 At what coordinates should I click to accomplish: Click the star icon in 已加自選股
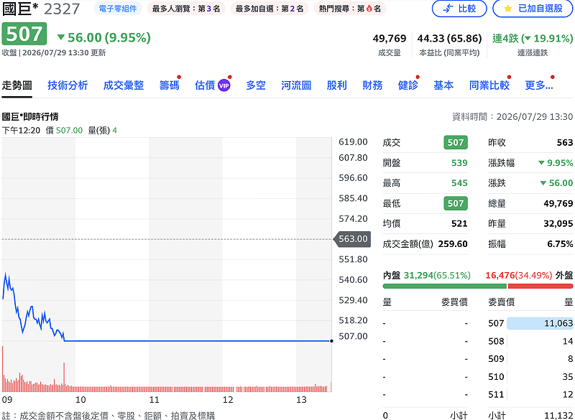click(x=508, y=9)
